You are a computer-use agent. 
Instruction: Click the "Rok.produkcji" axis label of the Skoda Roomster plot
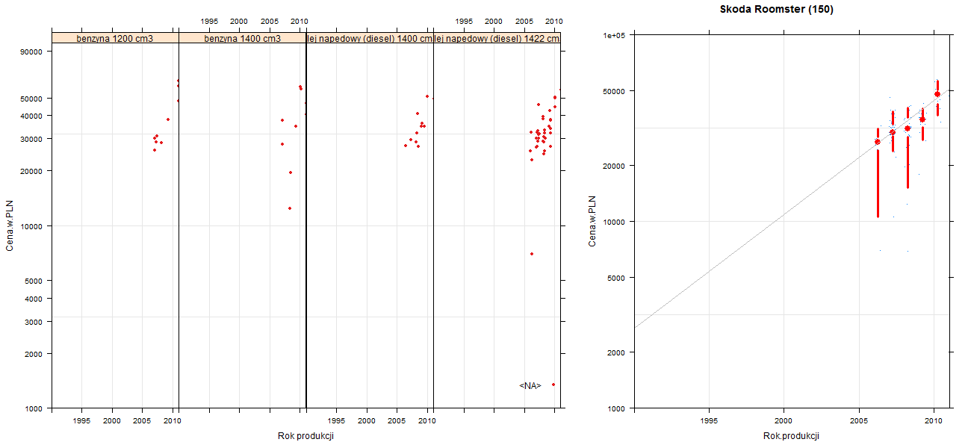coord(792,436)
